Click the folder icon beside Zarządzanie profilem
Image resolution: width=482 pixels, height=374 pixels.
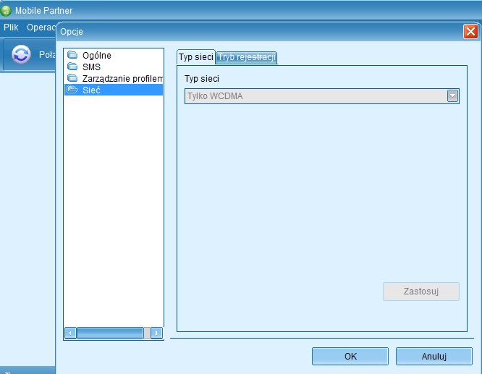point(72,78)
